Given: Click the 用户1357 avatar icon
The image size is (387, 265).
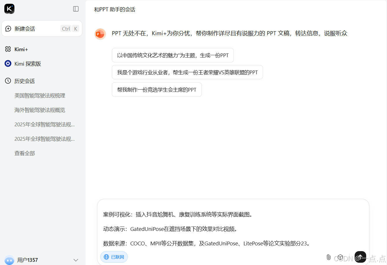Looking at the screenshot, I should click(9, 260).
